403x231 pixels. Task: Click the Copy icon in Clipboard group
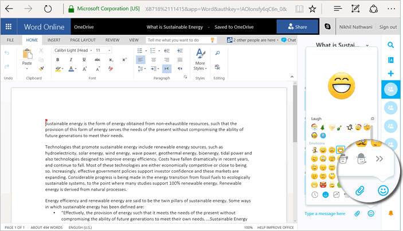[41, 59]
